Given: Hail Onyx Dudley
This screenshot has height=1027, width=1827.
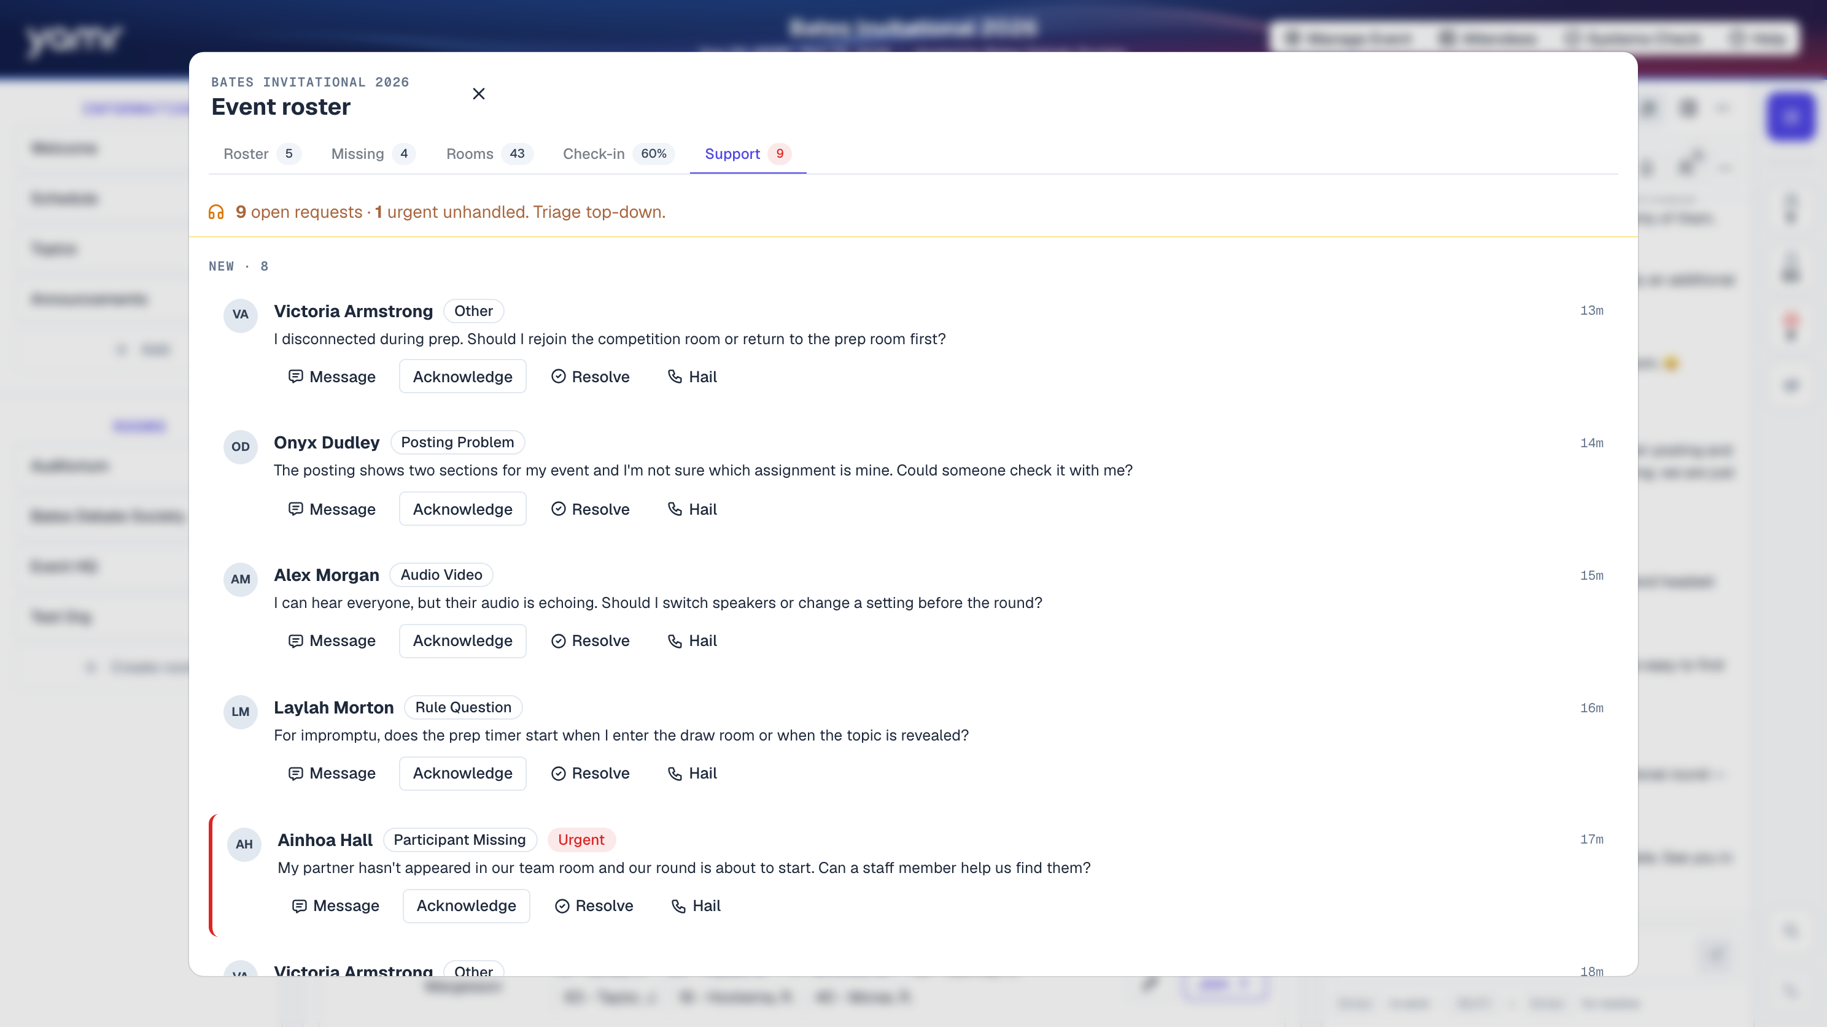Looking at the screenshot, I should (x=692, y=509).
